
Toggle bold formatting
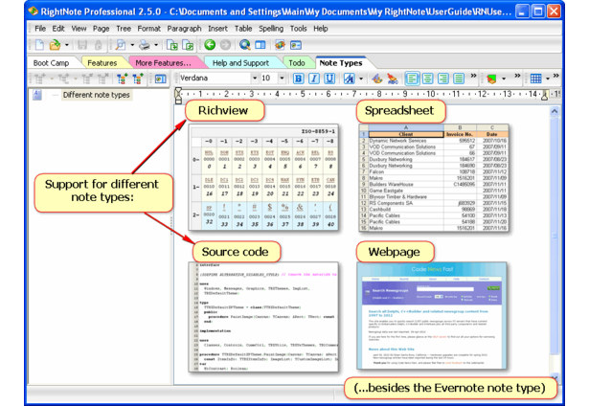[298, 79]
